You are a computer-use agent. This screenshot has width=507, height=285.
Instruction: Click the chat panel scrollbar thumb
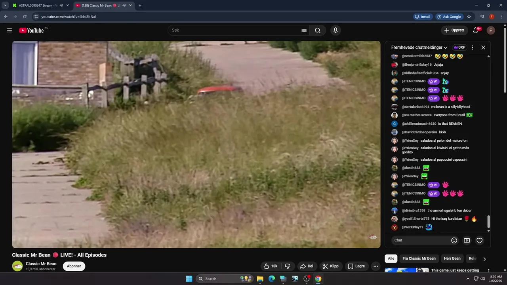488,222
